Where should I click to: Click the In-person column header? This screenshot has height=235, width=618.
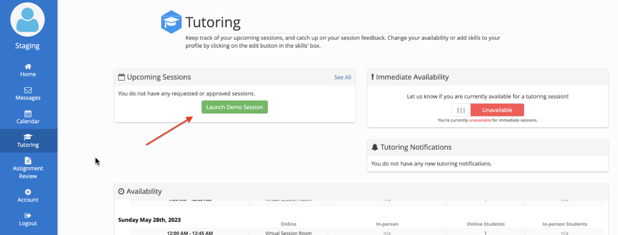387,224
